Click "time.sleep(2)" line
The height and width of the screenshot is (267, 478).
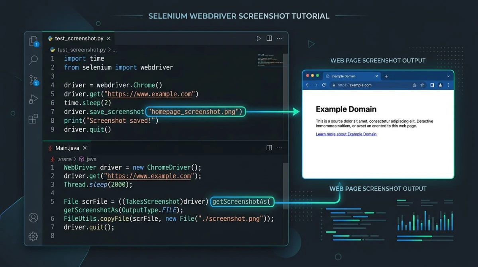88,103
